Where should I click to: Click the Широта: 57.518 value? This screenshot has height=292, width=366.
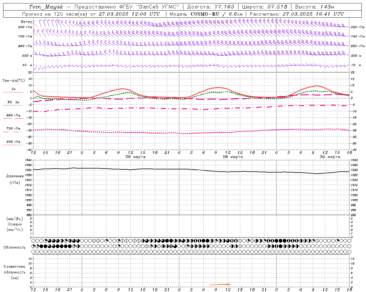[x=264, y=7]
